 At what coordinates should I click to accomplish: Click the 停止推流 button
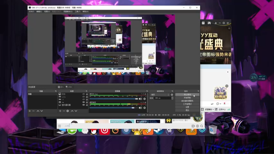[187, 95]
